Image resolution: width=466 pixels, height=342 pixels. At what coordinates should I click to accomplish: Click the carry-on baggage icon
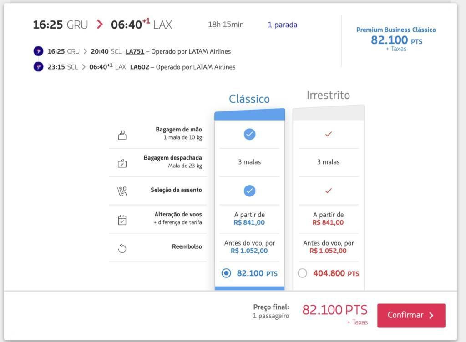click(122, 135)
